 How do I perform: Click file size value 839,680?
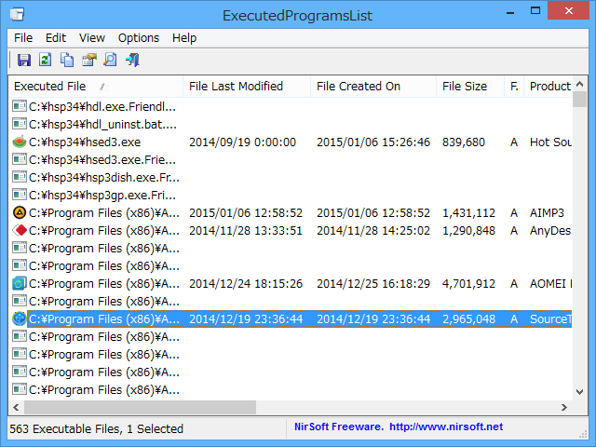pos(464,142)
